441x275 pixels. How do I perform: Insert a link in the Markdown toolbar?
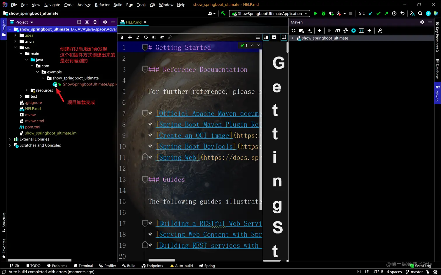point(169,37)
